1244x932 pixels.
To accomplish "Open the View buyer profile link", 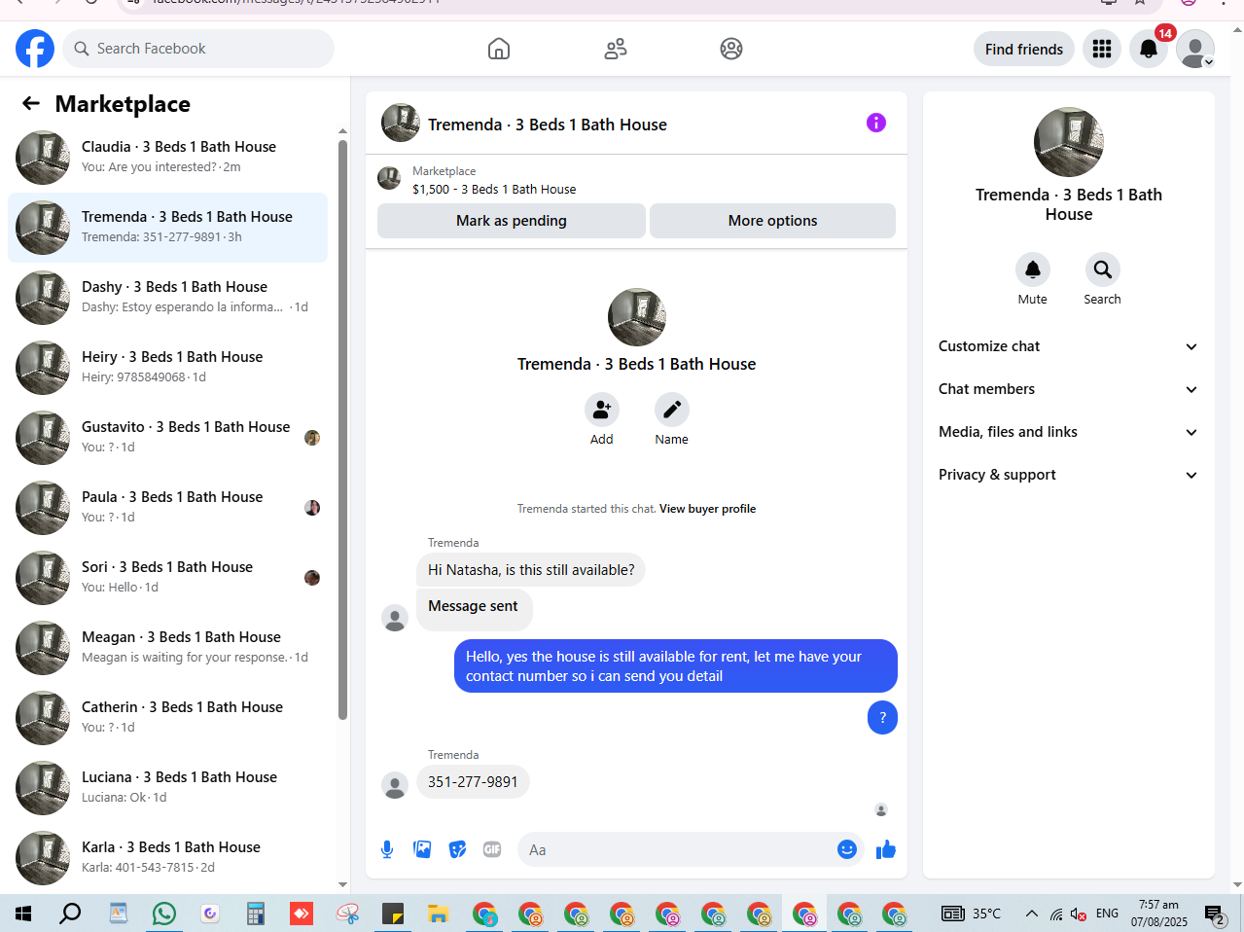I will click(707, 509).
